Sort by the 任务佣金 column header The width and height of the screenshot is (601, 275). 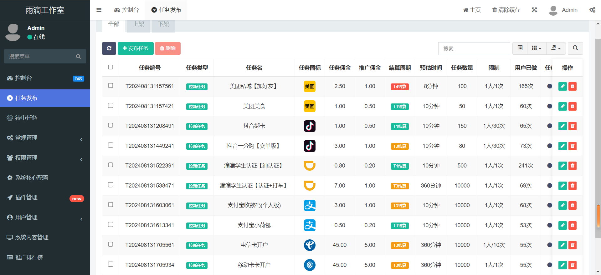point(340,68)
